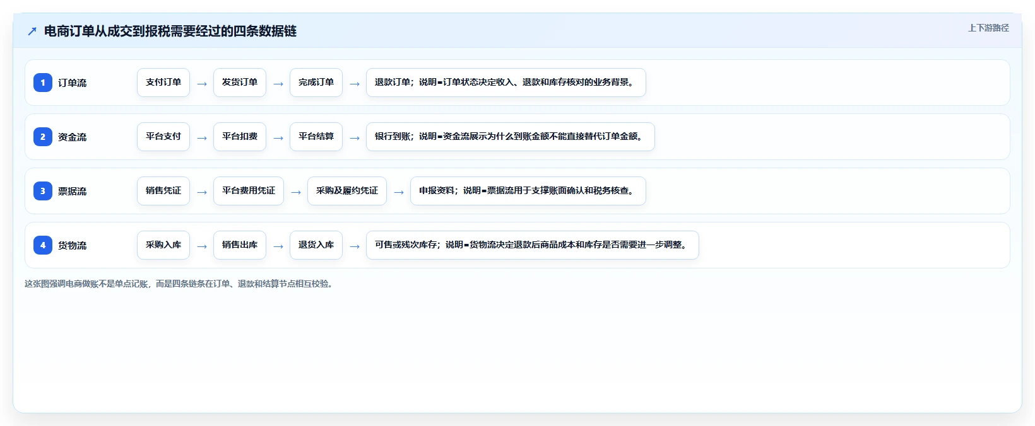Select the 平台扣费 step box
This screenshot has height=426, width=1035.
point(240,137)
